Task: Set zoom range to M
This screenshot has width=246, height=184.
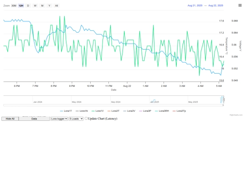Action: pyautogui.click(x=42, y=5)
